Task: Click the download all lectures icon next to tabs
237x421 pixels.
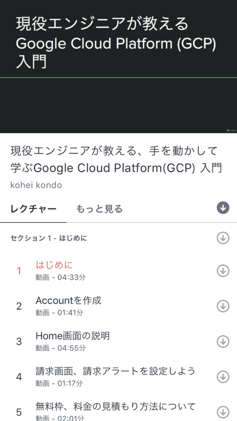Action: 223,208
